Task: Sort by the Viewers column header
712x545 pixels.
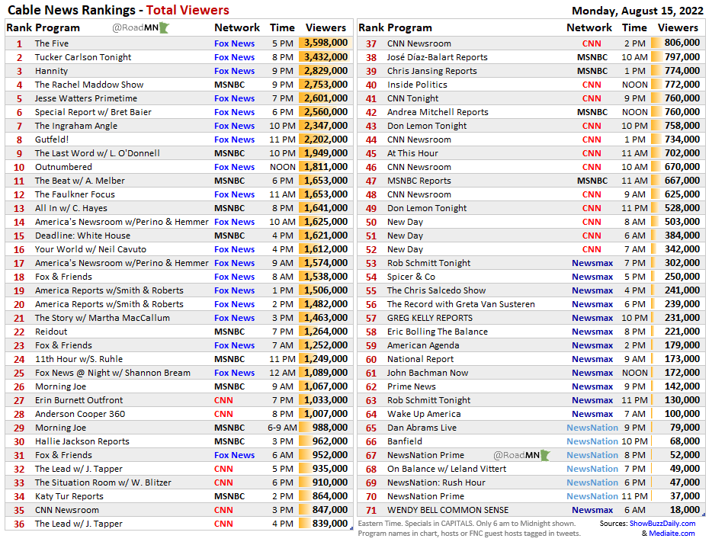Action: pos(326,28)
